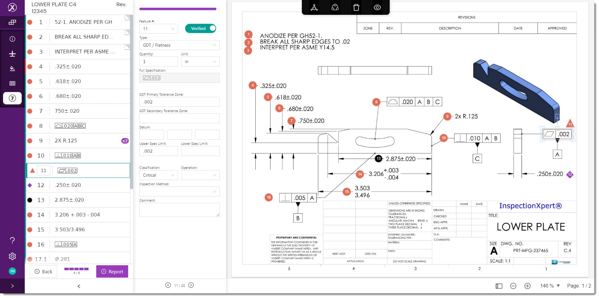Open the Type dropdown GDT / Flatness
The height and width of the screenshot is (298, 599).
point(179,45)
